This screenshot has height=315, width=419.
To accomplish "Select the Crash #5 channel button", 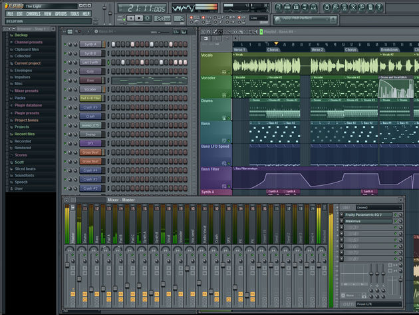I will point(90,107).
